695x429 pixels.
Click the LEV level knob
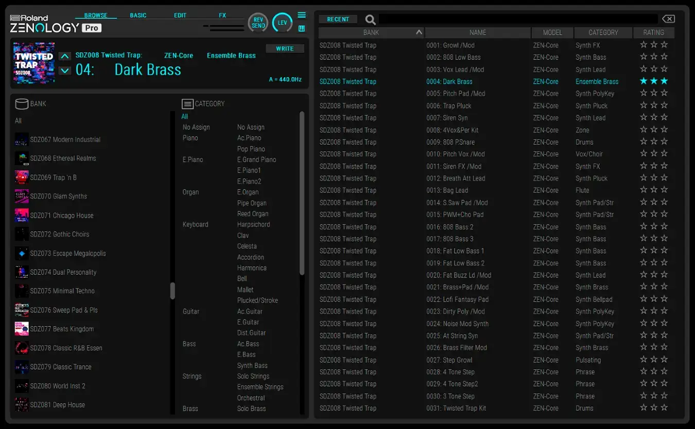click(x=283, y=23)
